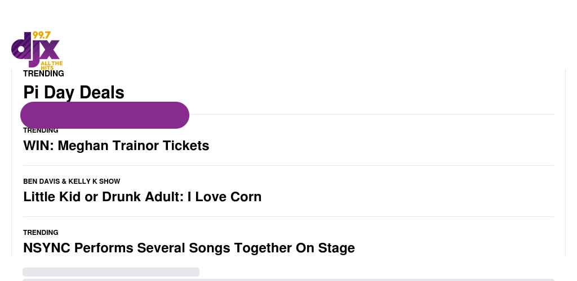Open NSYNC Performs Several Songs story
The image size is (577, 281).
[x=189, y=248]
